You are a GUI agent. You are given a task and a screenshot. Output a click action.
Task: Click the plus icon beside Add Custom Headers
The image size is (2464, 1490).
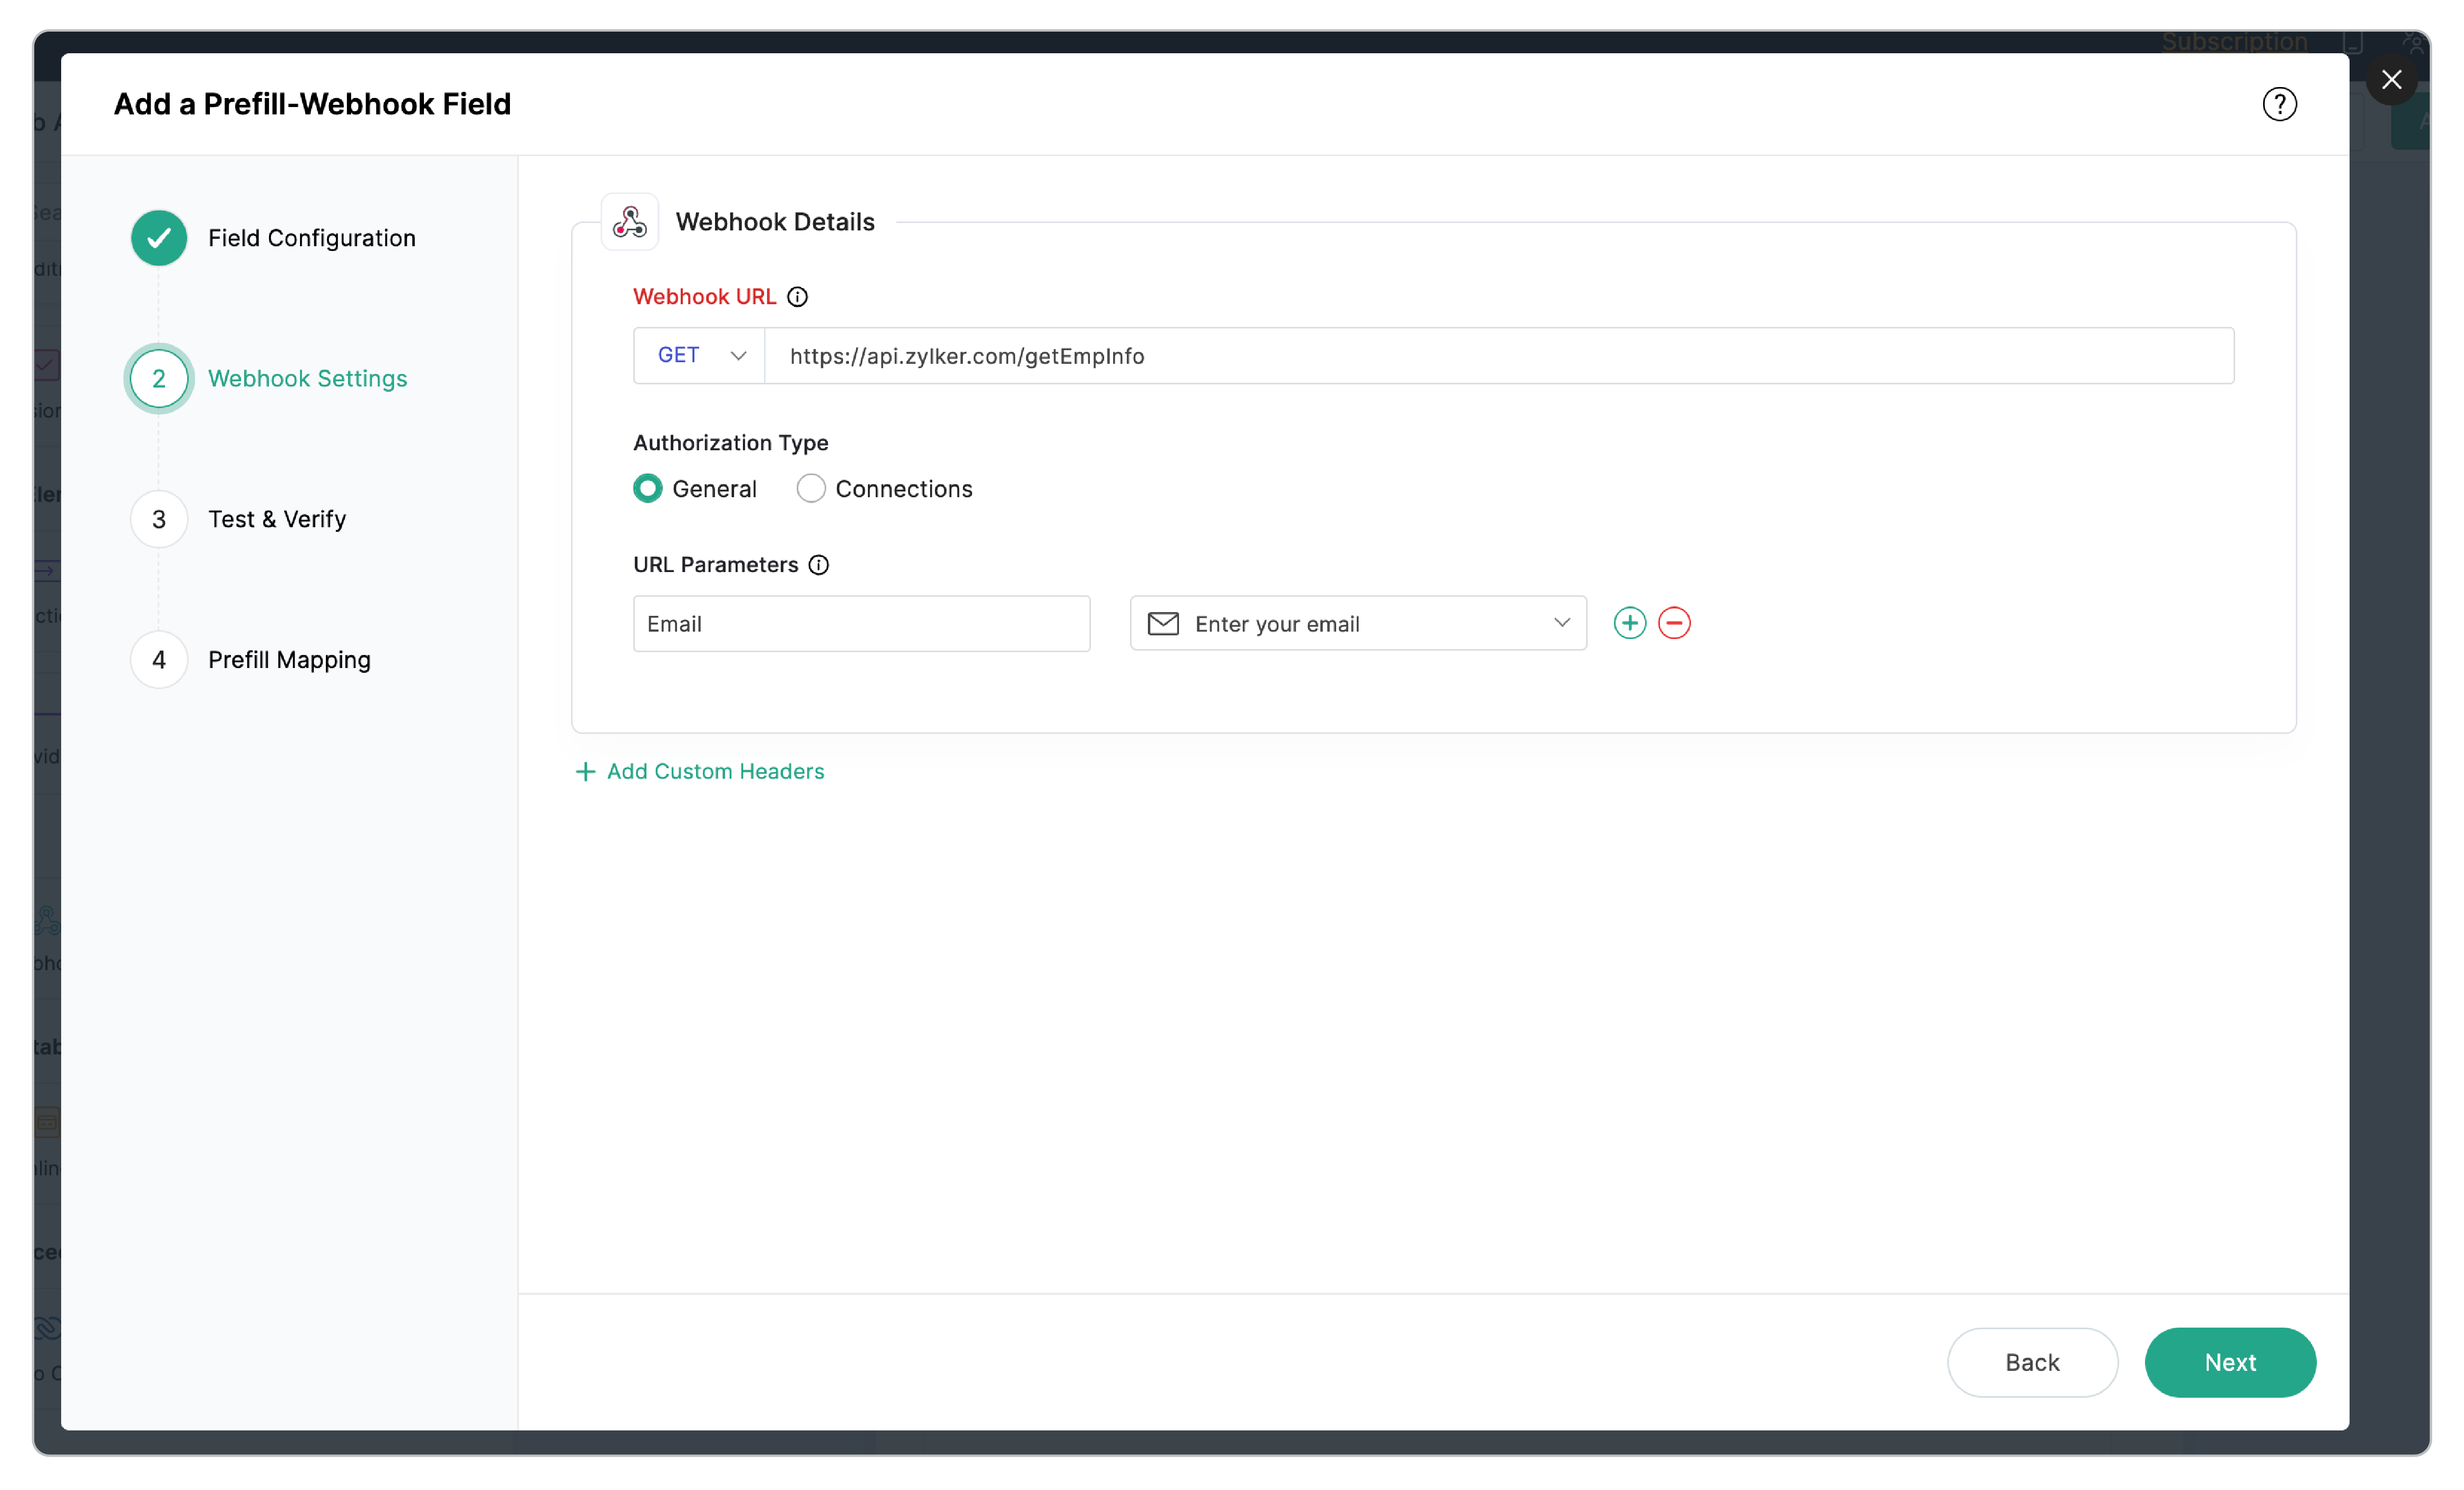tap(585, 771)
